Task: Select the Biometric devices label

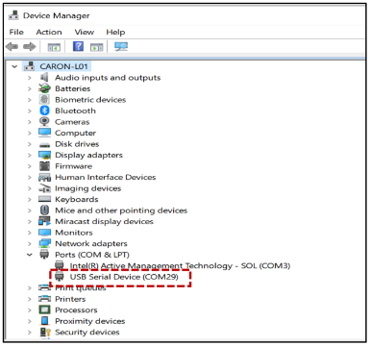Action: (x=90, y=100)
